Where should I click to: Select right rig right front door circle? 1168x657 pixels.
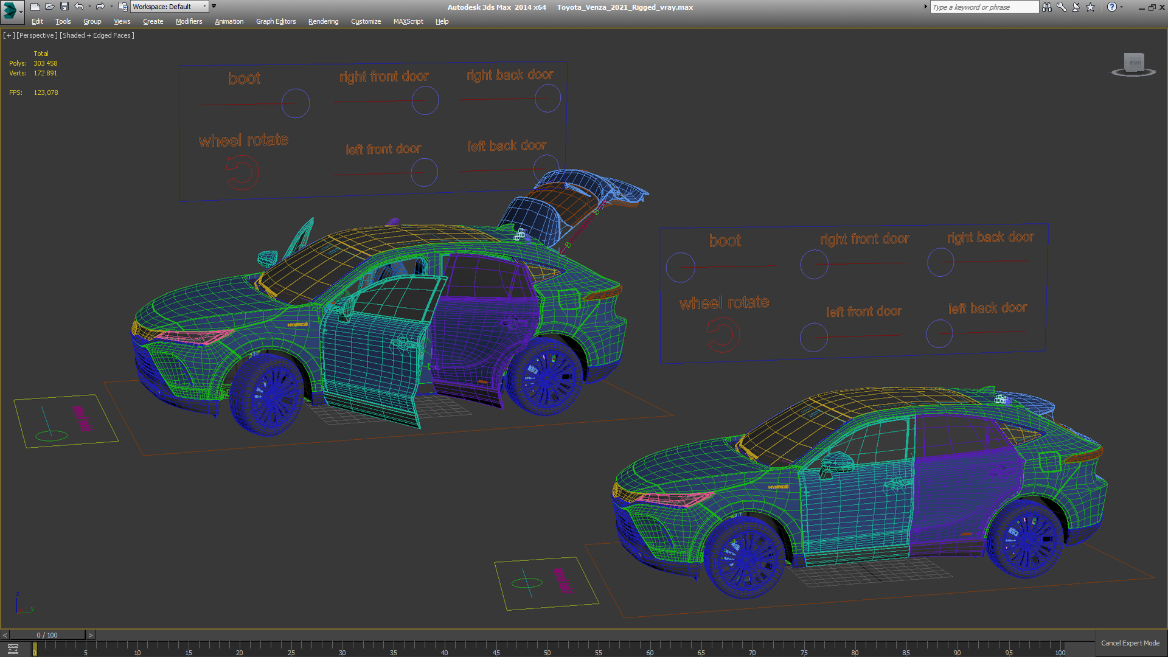point(814,265)
